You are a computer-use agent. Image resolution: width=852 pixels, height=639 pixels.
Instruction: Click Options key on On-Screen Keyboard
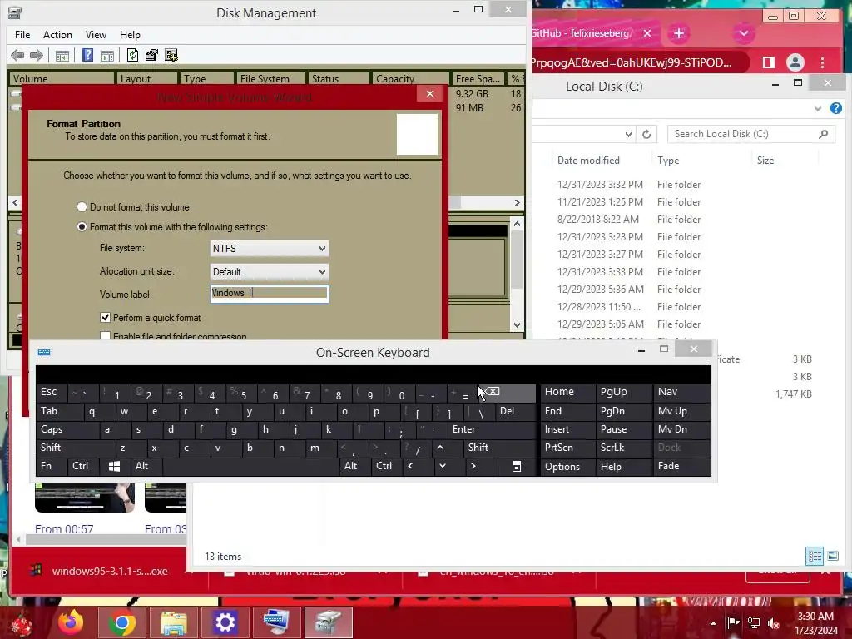[567, 466]
